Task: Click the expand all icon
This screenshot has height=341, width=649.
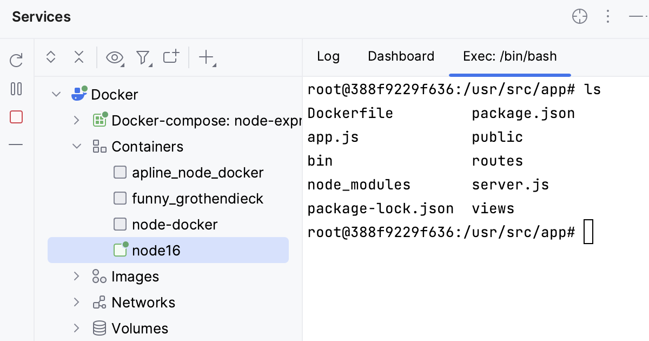Action: 50,57
